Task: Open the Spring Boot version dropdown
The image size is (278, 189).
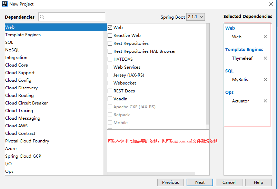Action: (195, 17)
